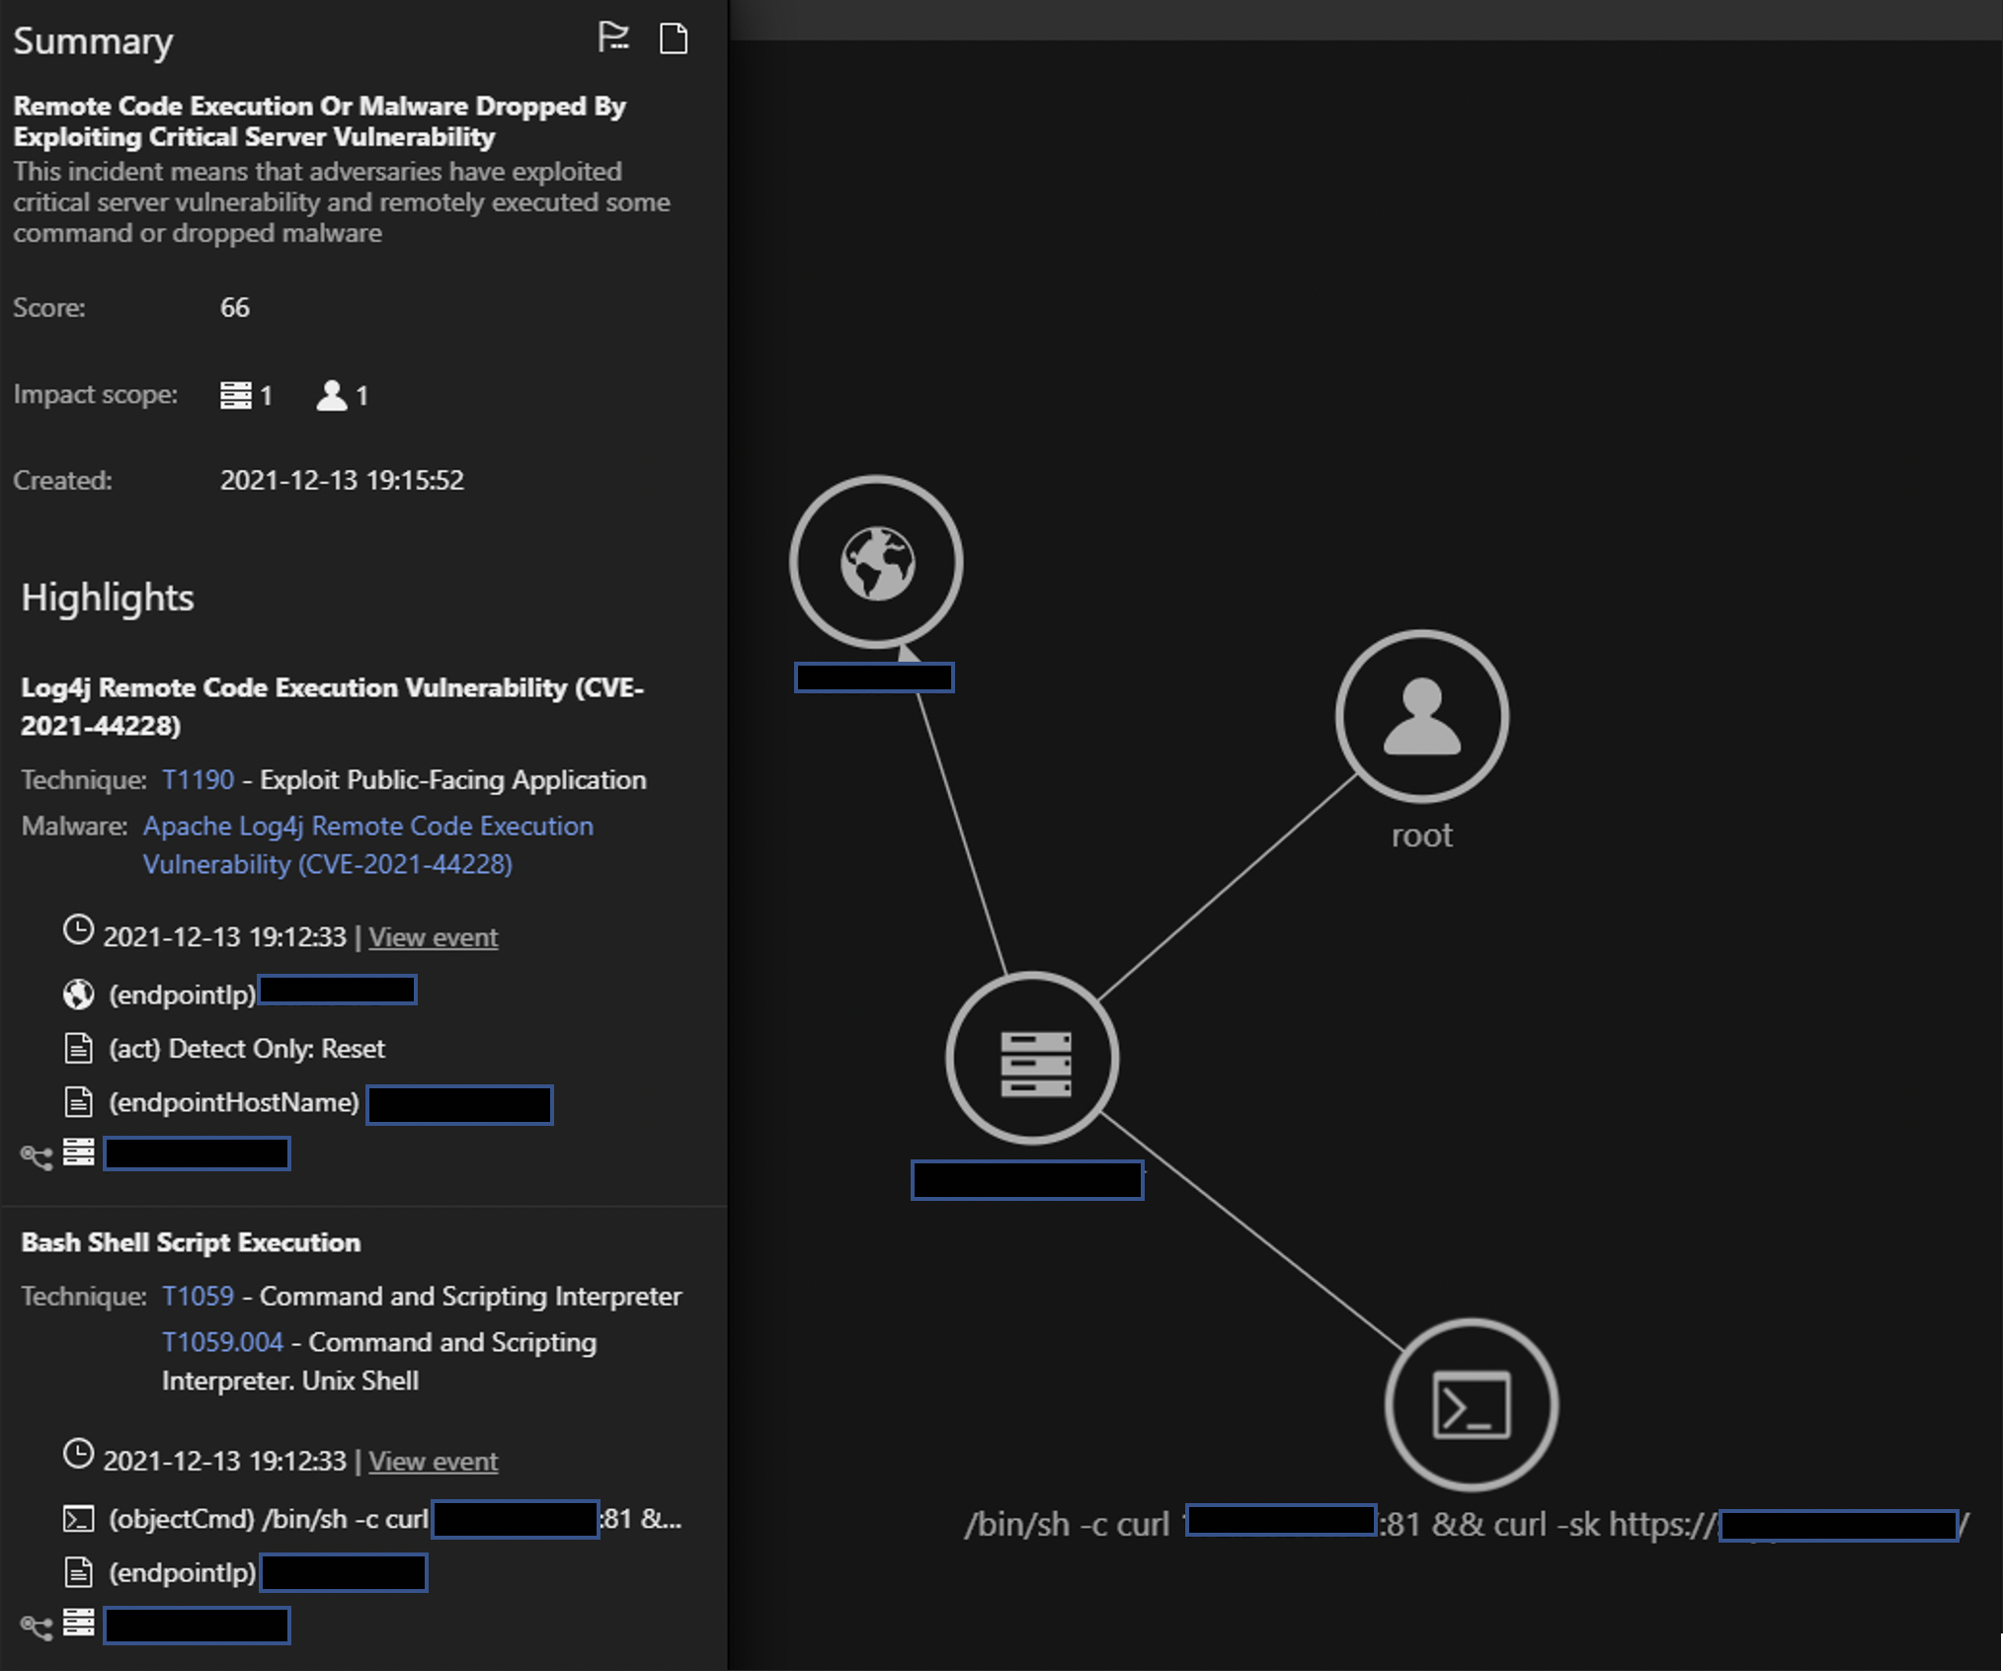Click the objectCmd terminal icon
The height and width of the screenshot is (1671, 2003).
tap(78, 1519)
